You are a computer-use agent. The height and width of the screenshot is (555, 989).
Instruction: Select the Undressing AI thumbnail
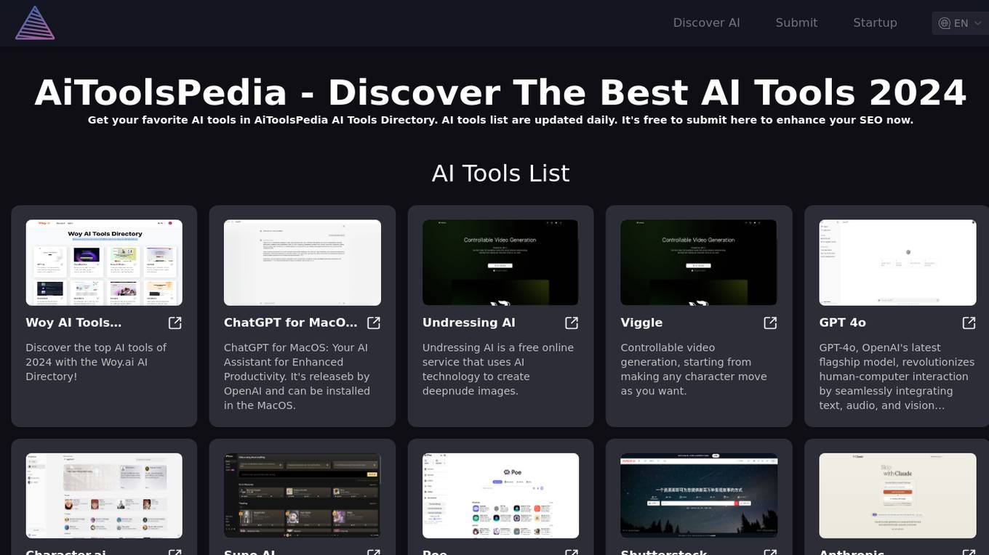click(500, 262)
